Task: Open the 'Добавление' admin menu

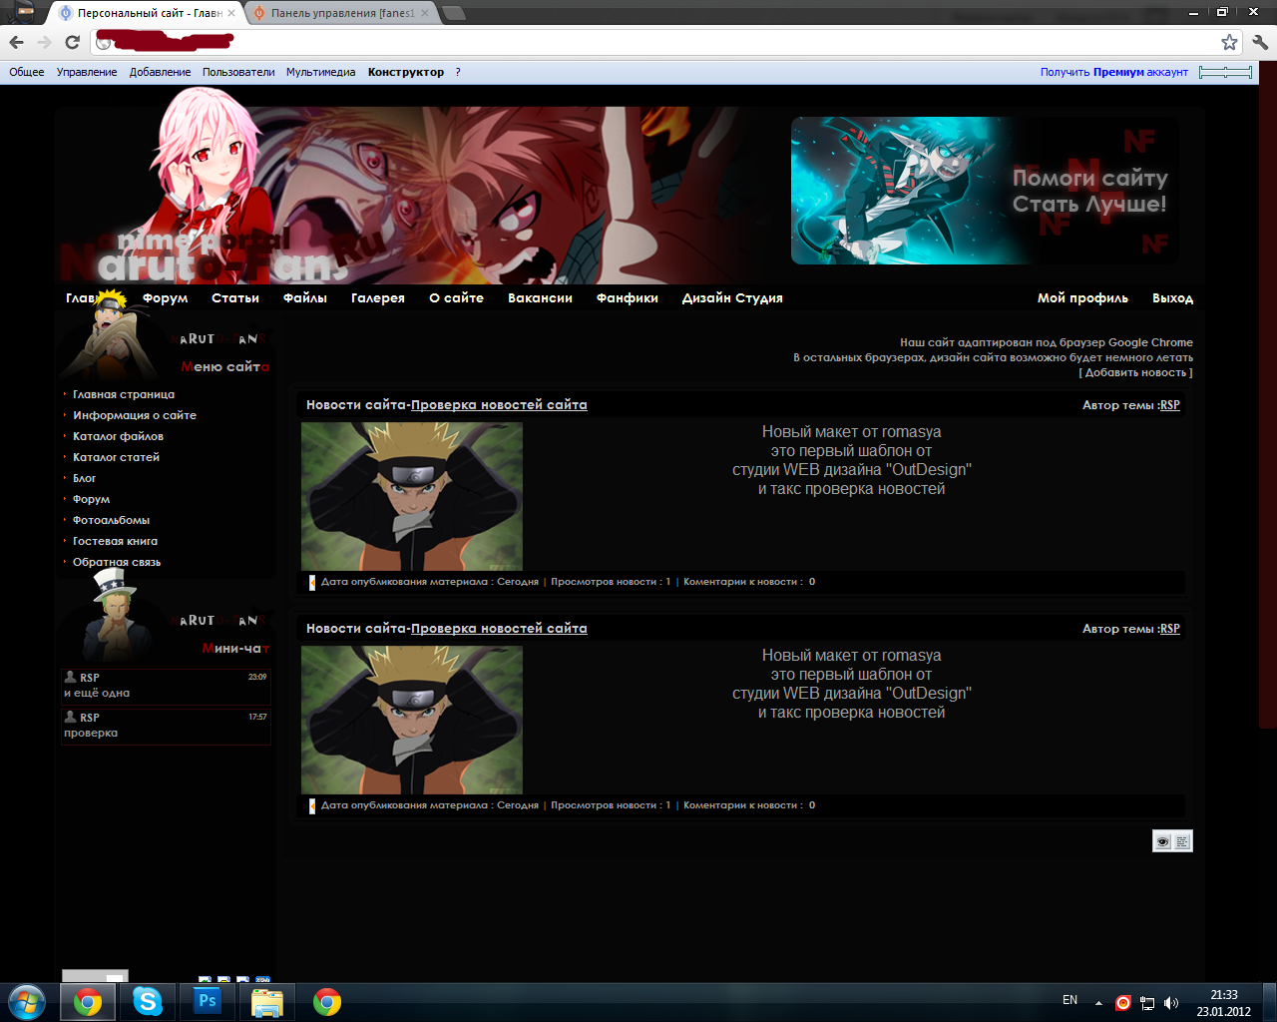Action: tap(160, 72)
